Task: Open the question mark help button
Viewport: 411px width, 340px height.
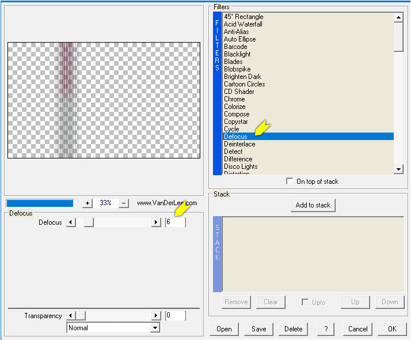Action: [x=326, y=329]
